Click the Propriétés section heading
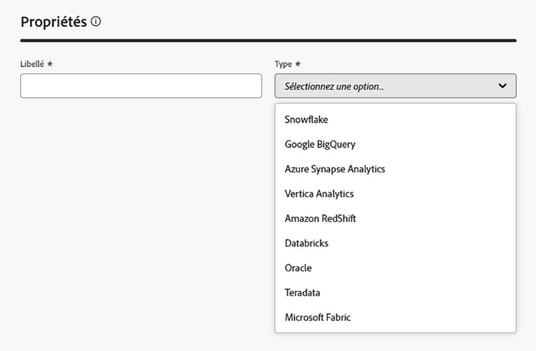 coord(54,22)
